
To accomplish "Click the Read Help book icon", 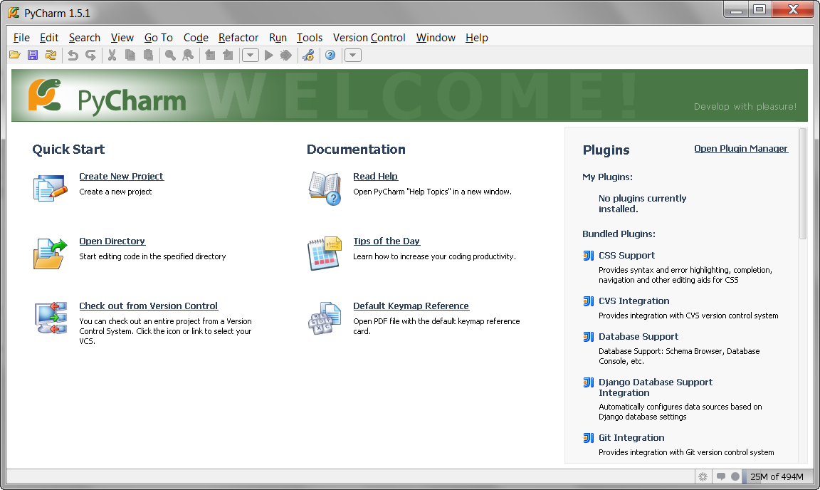I will (x=325, y=189).
